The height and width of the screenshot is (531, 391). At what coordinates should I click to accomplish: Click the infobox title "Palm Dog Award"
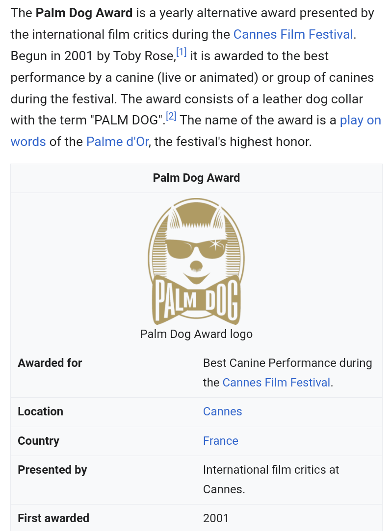196,178
